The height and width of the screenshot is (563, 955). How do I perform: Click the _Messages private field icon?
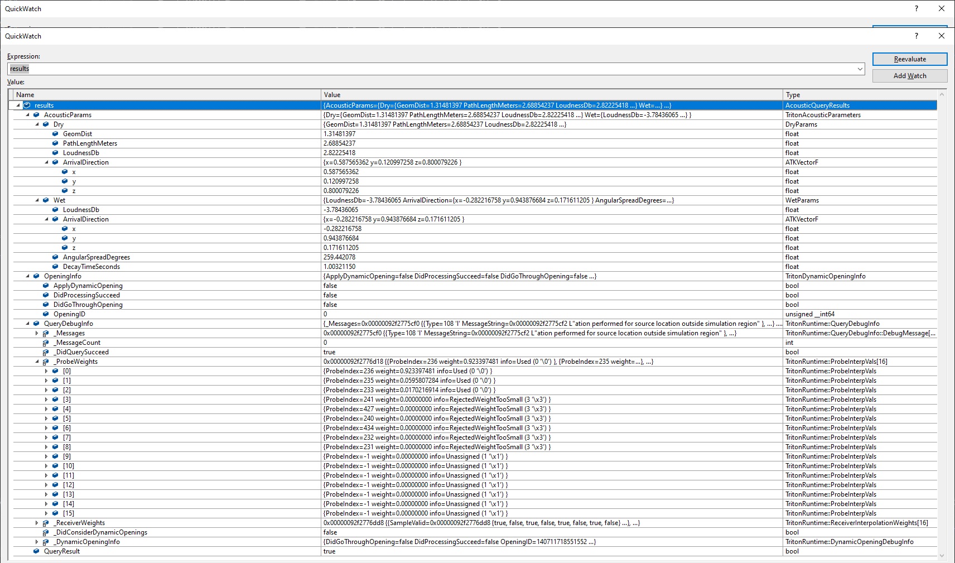[45, 333]
